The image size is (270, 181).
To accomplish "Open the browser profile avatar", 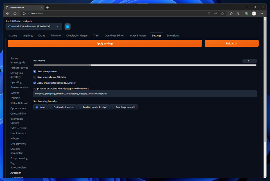I will 254,14.
